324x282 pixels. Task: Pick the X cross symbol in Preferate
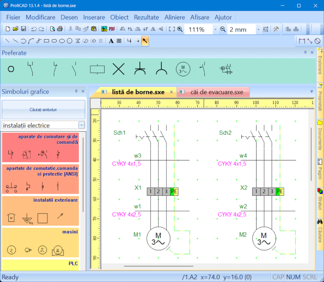[119, 69]
